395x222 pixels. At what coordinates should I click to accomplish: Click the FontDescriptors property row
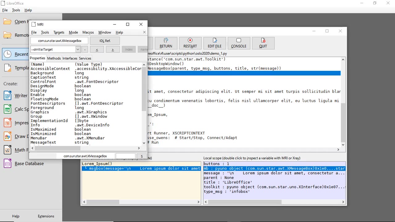pyautogui.click(x=86, y=103)
